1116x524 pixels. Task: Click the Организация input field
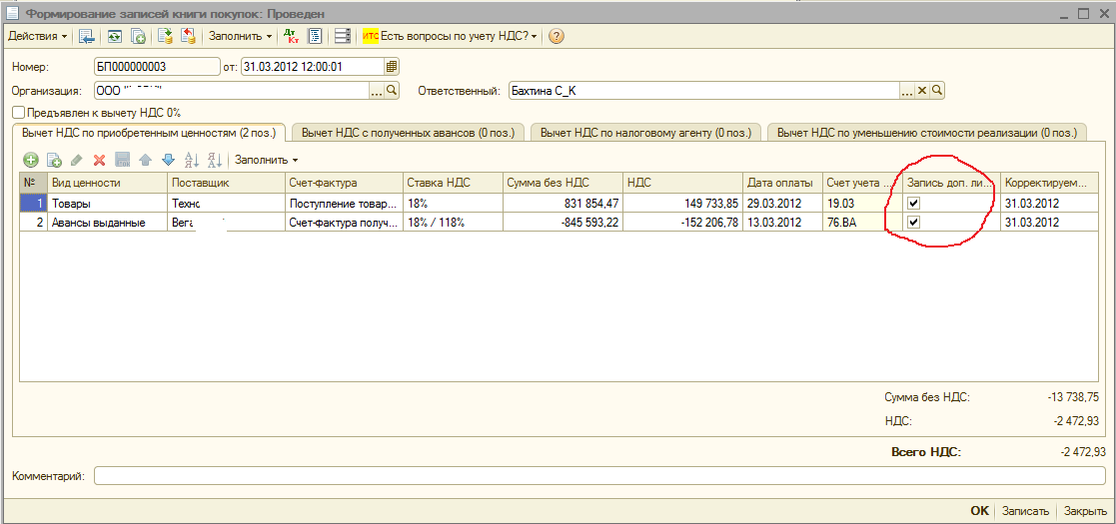232,90
